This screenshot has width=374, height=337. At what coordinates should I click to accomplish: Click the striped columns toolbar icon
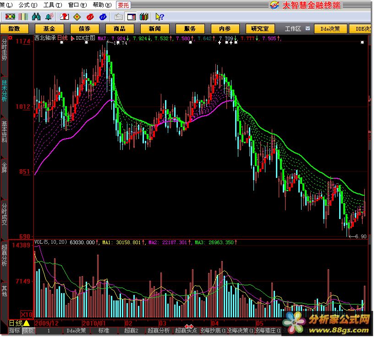(x=23, y=16)
